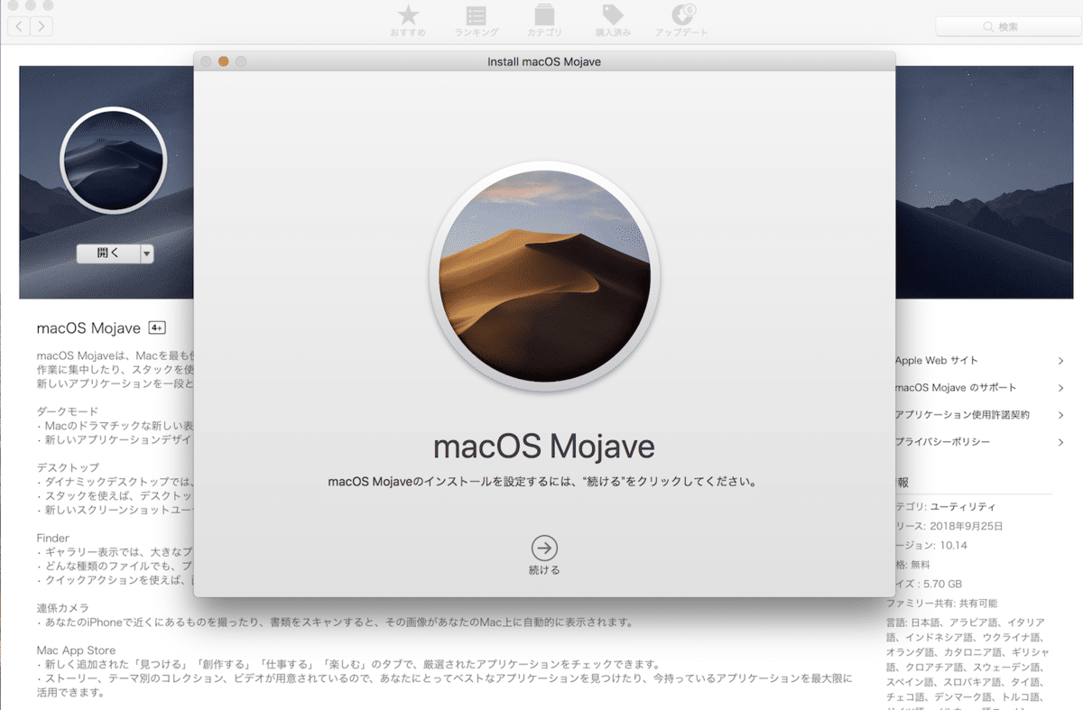
Task: Click the ファミリー共有: 共有可能 line
Action: (941, 603)
